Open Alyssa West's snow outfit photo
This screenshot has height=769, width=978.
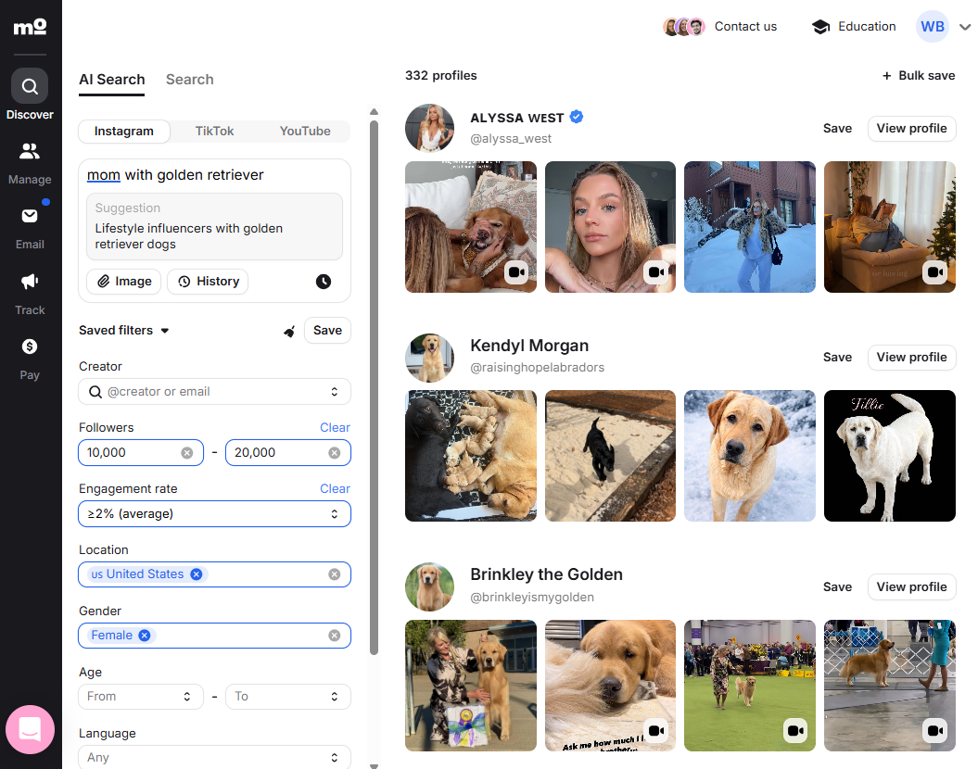coord(750,227)
